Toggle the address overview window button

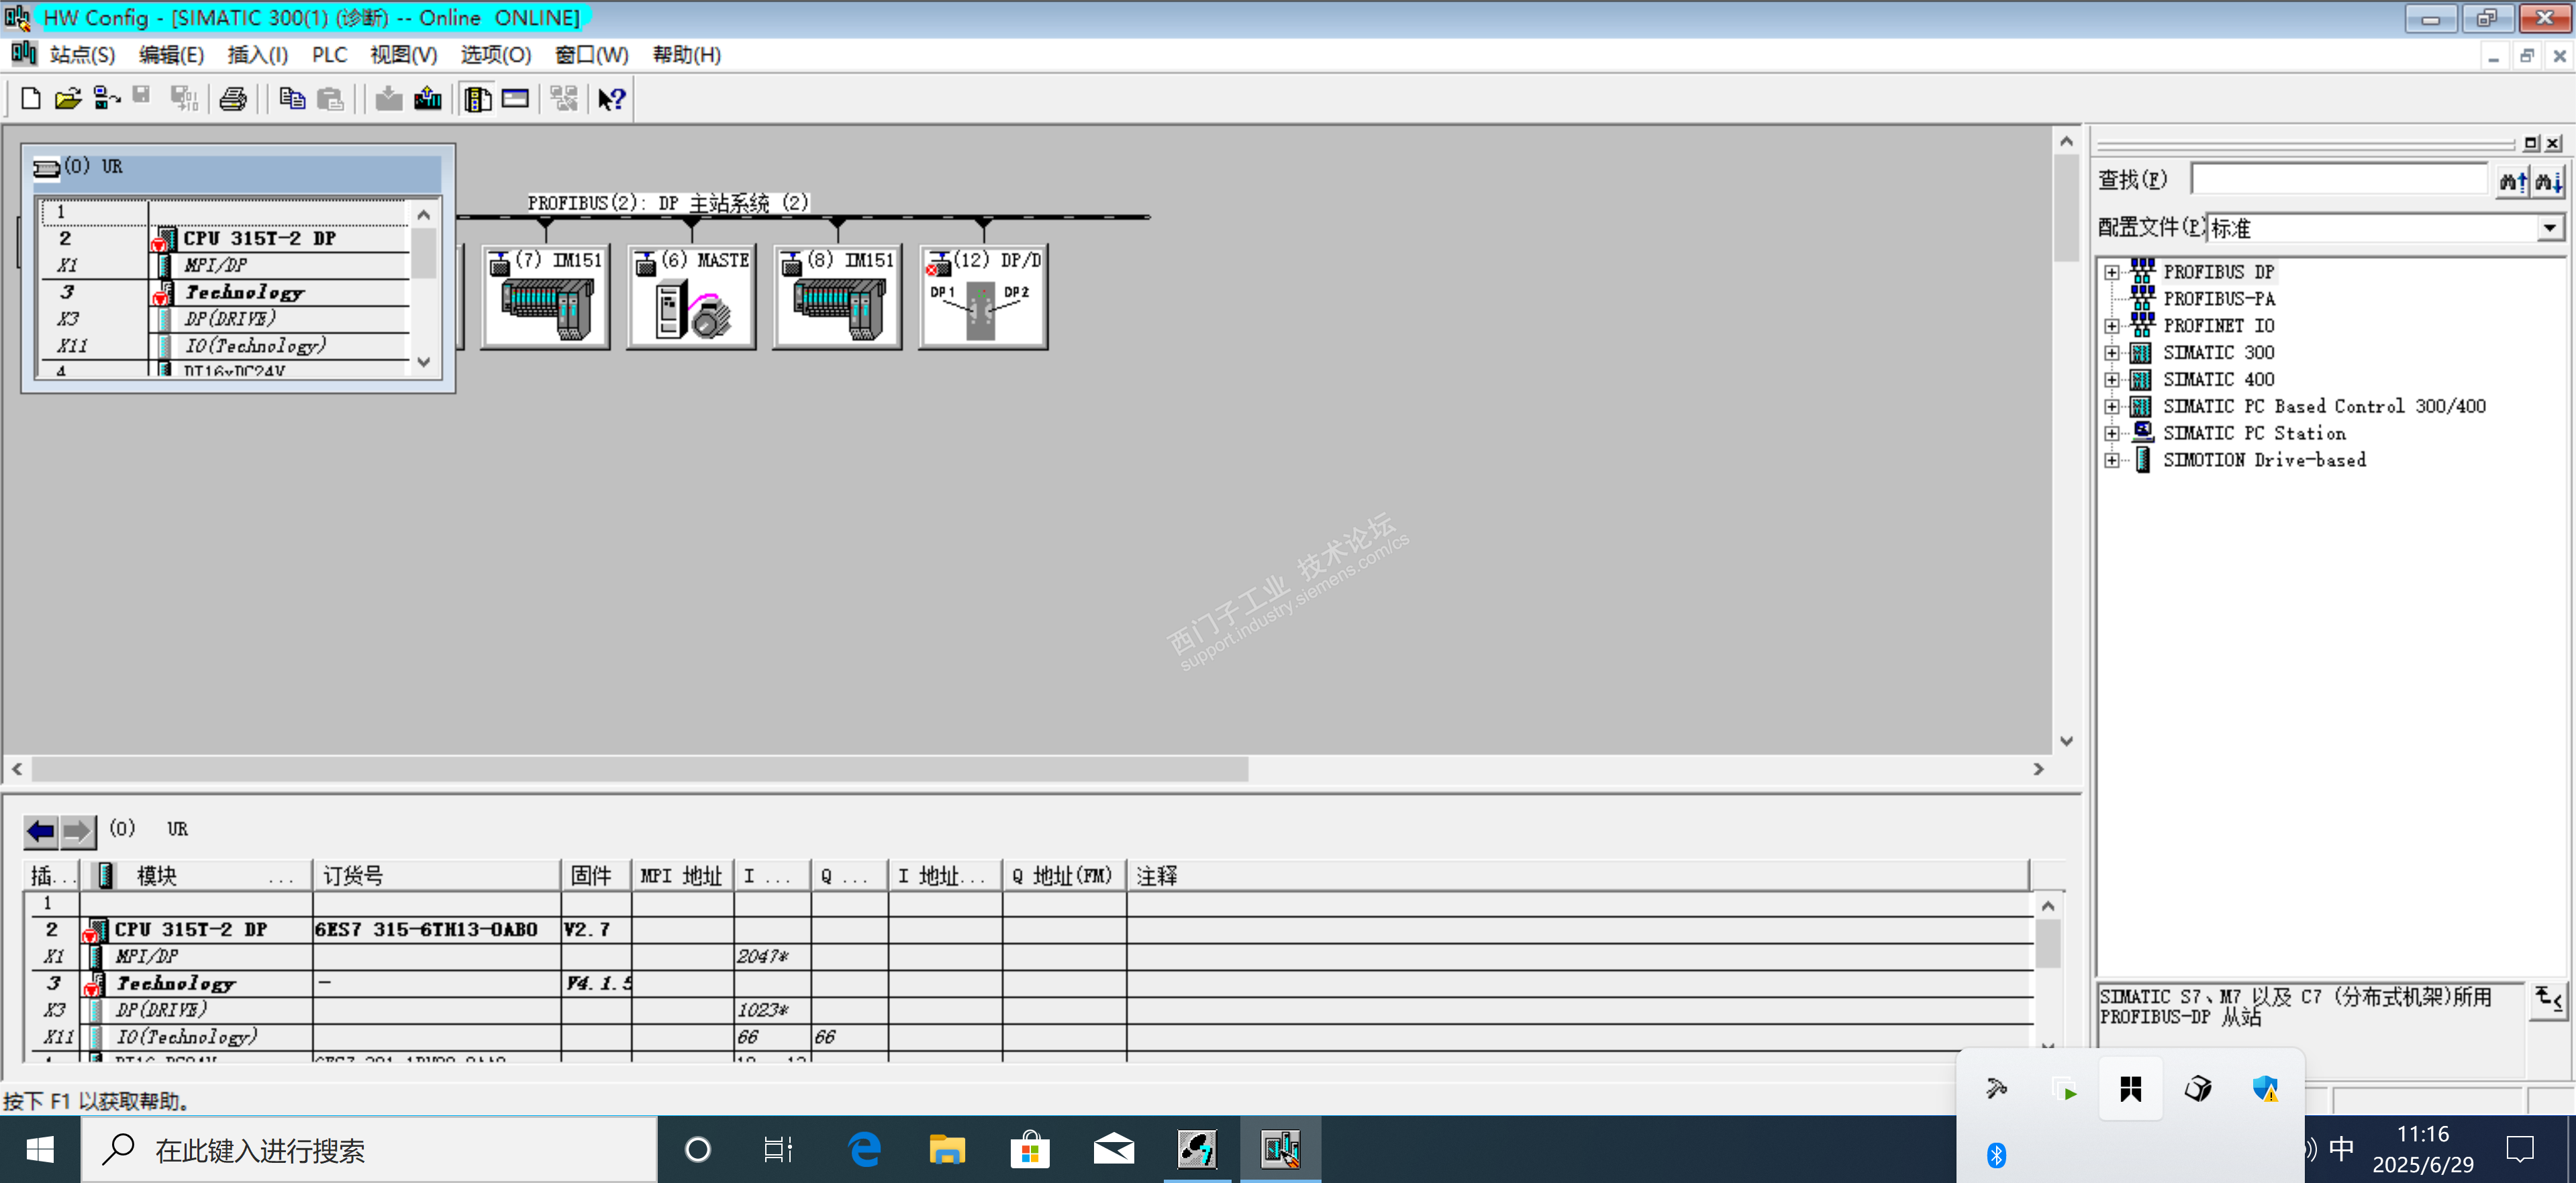tap(515, 98)
